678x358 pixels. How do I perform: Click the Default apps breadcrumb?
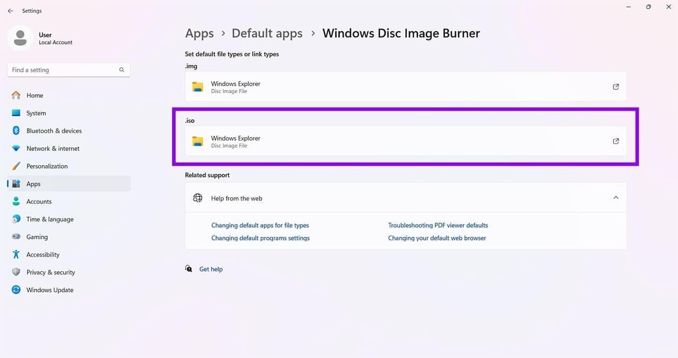pos(267,33)
